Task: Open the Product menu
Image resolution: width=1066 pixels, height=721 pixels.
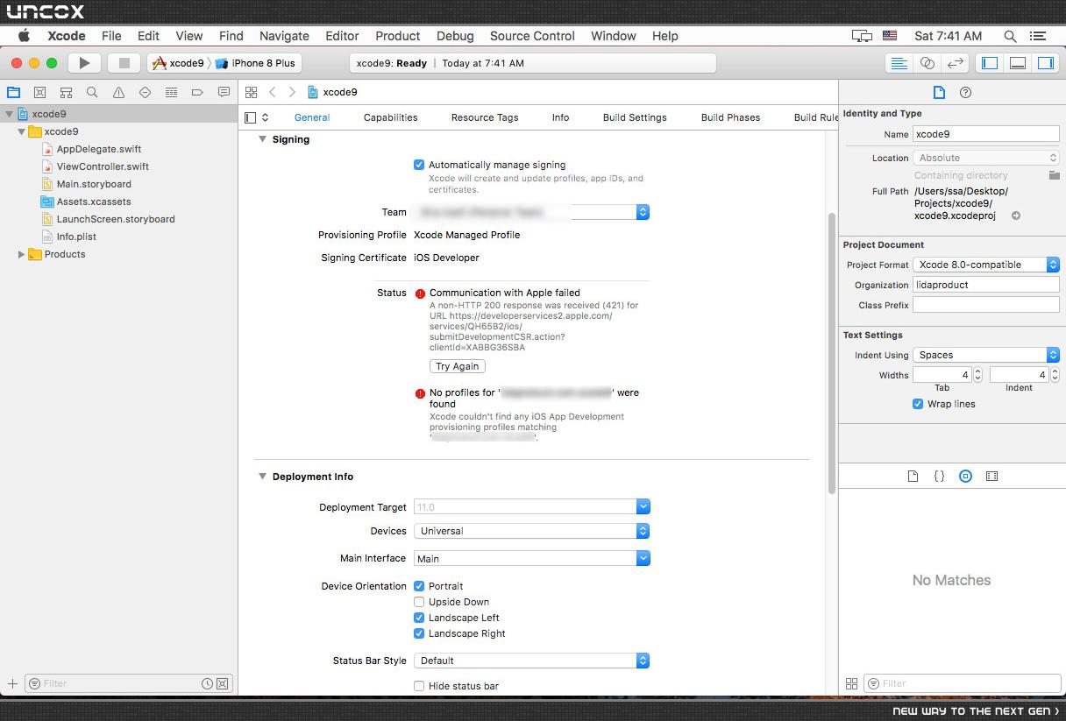Action: tap(398, 36)
